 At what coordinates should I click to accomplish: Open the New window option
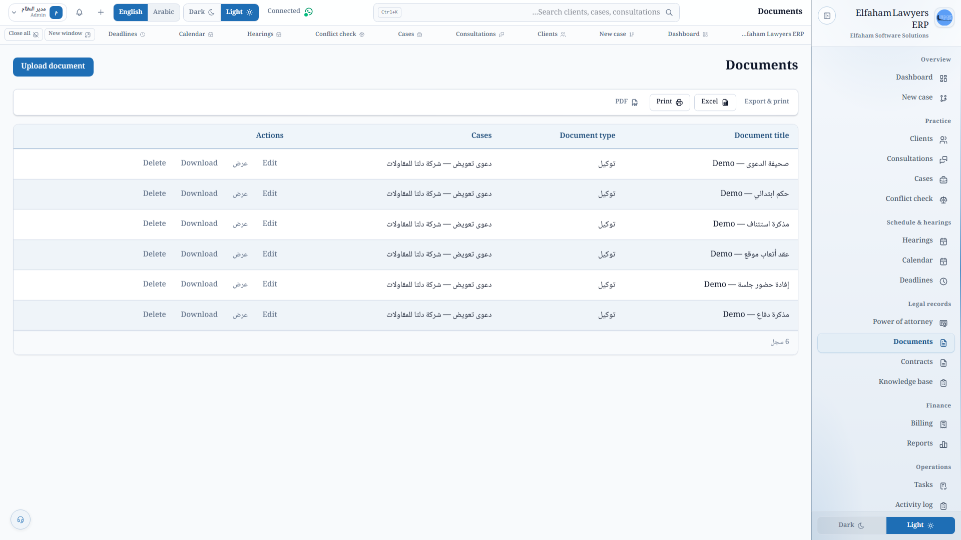point(70,34)
